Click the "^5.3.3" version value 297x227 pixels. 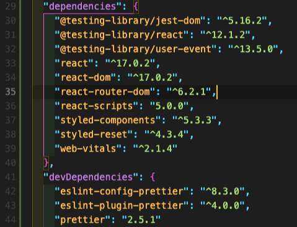[x=195, y=120]
